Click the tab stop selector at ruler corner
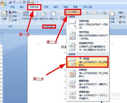This screenshot has width=127, height=103. [x=1, y=32]
